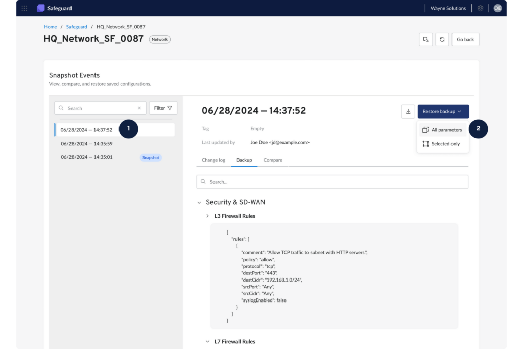
Task: Click the download backup icon
Action: coord(408,111)
